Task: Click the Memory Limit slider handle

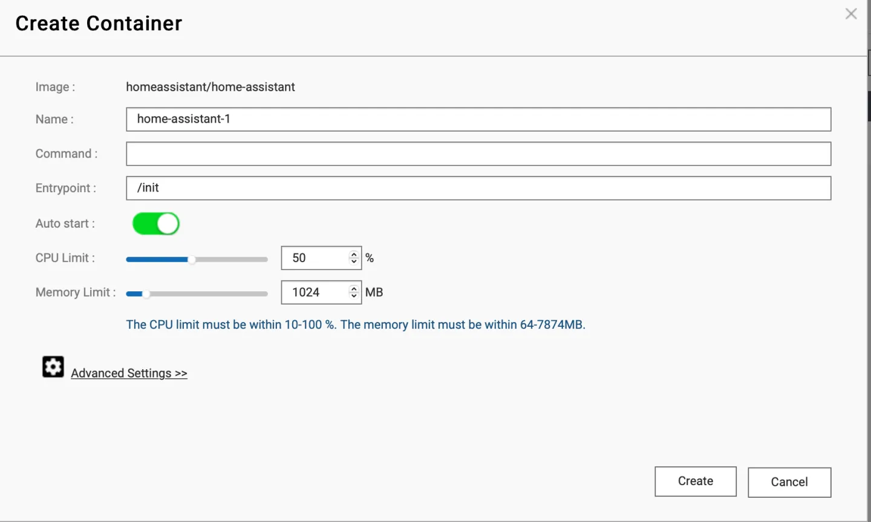Action: tap(146, 294)
